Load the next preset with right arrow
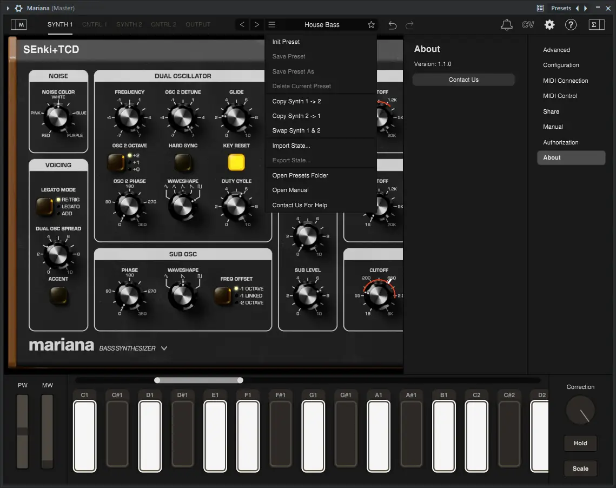The width and height of the screenshot is (616, 488). 256,24
